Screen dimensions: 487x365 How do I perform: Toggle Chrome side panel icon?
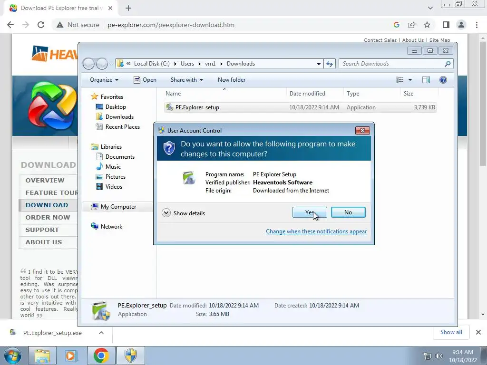point(446,25)
